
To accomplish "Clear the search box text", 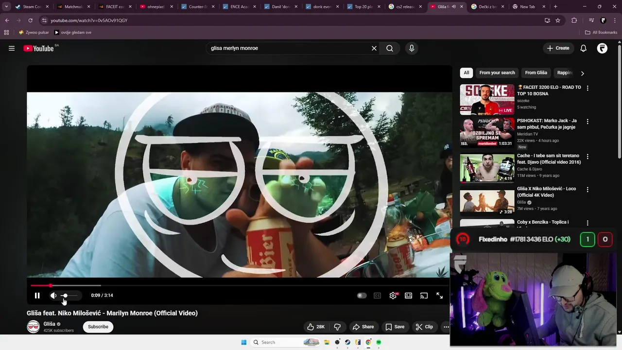I will (x=374, y=48).
